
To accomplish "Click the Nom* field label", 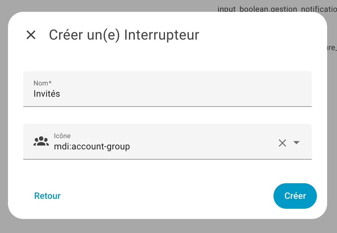I will (x=42, y=83).
